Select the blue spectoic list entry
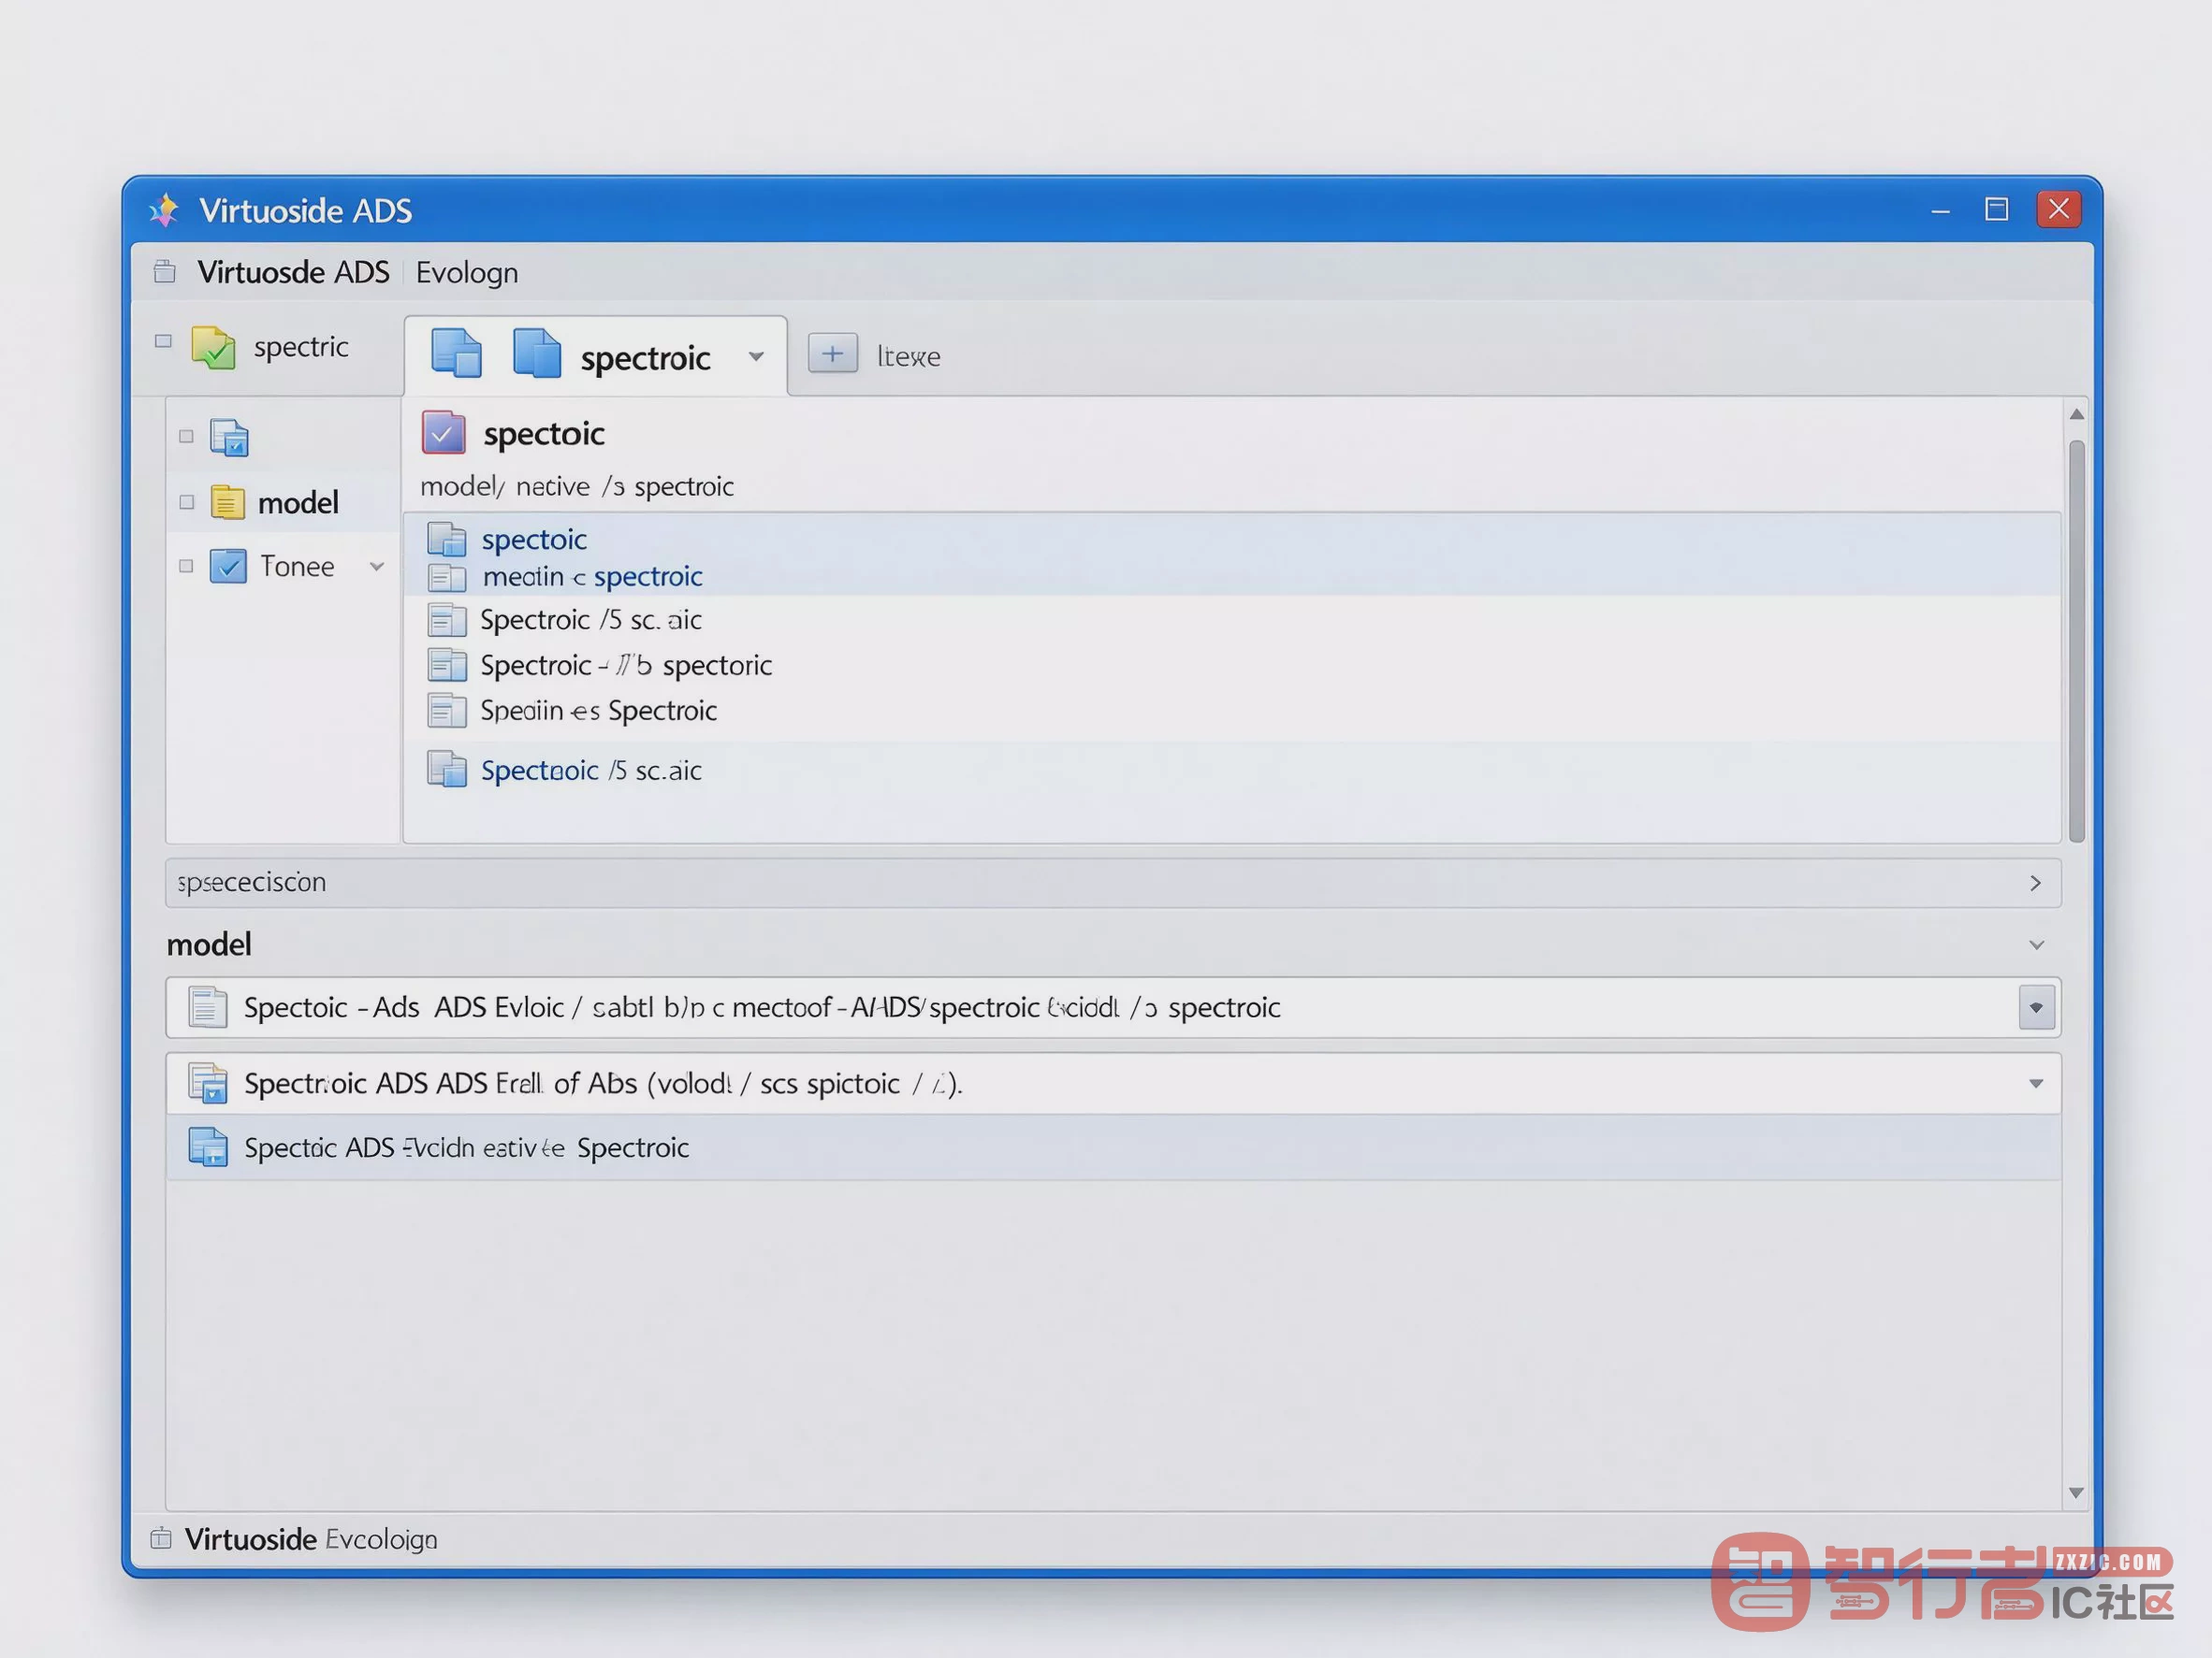Viewport: 2212px width, 1658px height. click(x=534, y=540)
